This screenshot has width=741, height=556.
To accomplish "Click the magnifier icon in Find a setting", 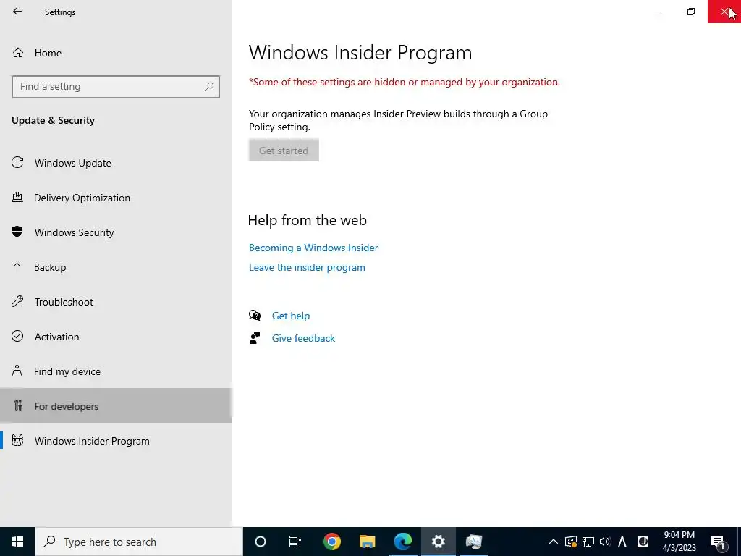I will tap(209, 87).
